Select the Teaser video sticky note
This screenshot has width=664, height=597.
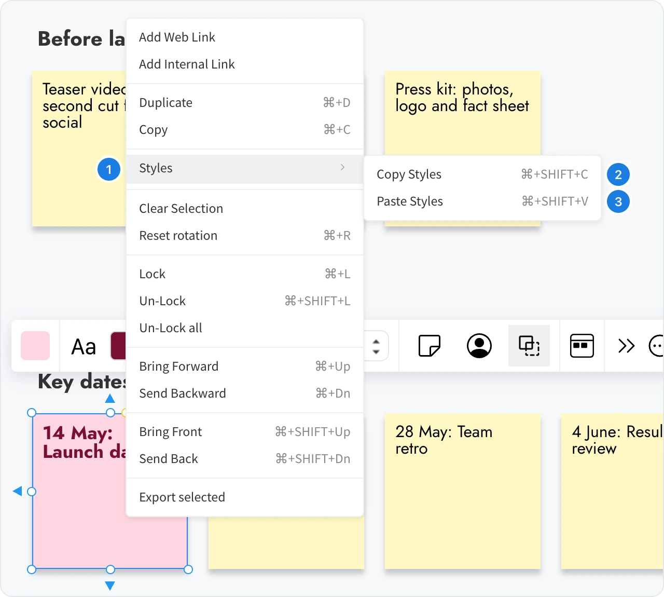coord(79,148)
